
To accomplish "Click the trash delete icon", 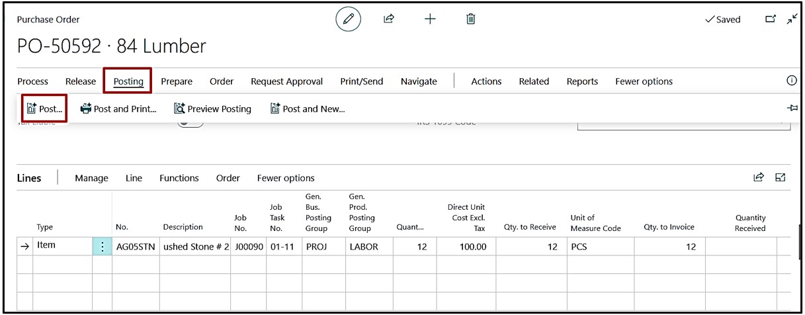I will coord(471,19).
